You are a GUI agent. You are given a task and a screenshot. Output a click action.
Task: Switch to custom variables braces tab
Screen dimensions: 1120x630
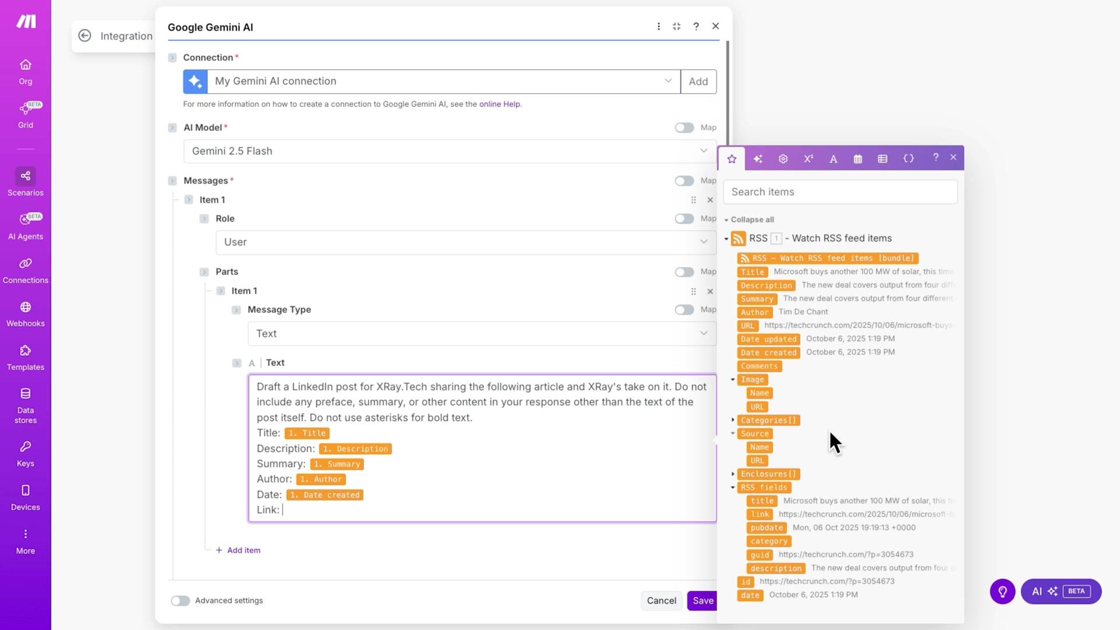pyautogui.click(x=908, y=159)
